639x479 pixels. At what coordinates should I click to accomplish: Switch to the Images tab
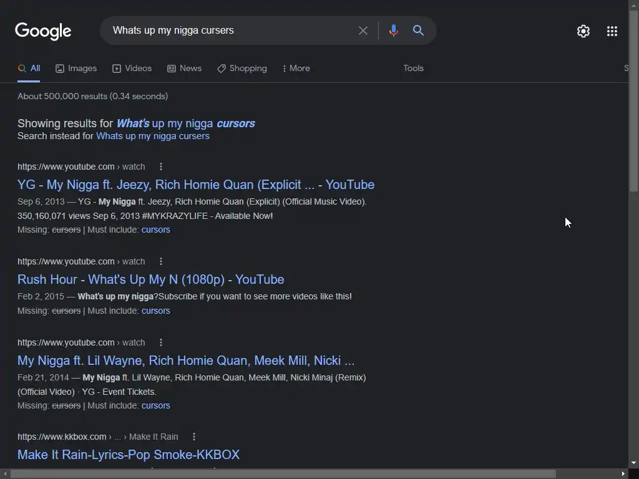click(x=76, y=69)
